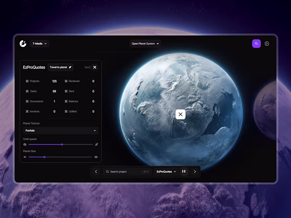Pause the planet orbit animation
Image resolution: width=291 pixels, height=218 pixels.
[184, 171]
